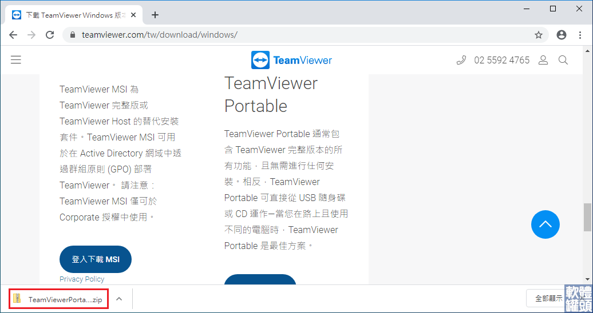Click the partially visible blue Portable download button
This screenshot has height=313, width=593.
[x=260, y=279]
